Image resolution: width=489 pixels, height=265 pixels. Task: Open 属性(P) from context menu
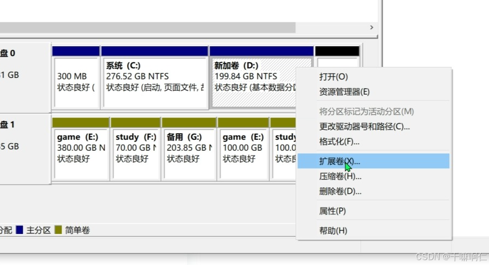(x=373, y=211)
